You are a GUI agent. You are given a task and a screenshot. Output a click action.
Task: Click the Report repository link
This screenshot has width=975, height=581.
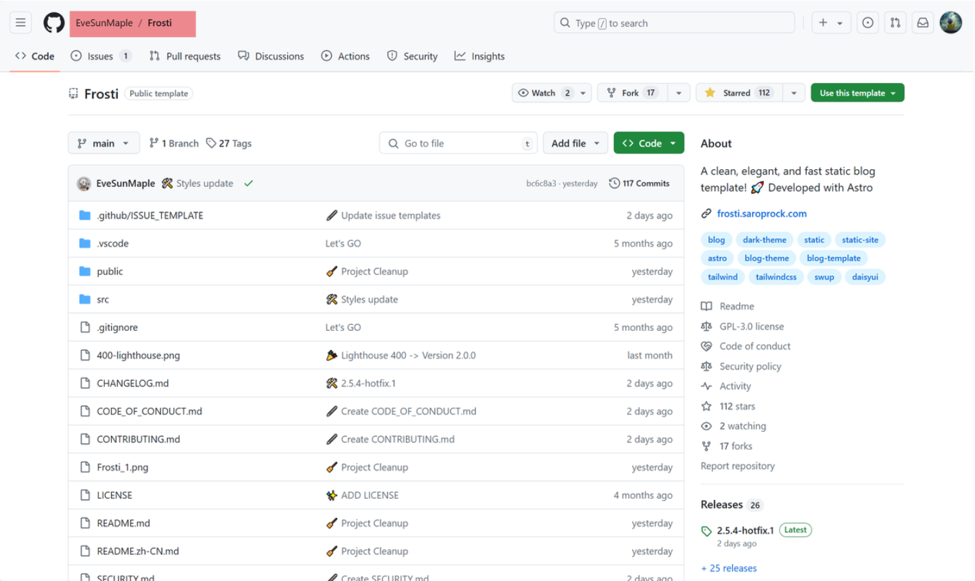pos(738,466)
